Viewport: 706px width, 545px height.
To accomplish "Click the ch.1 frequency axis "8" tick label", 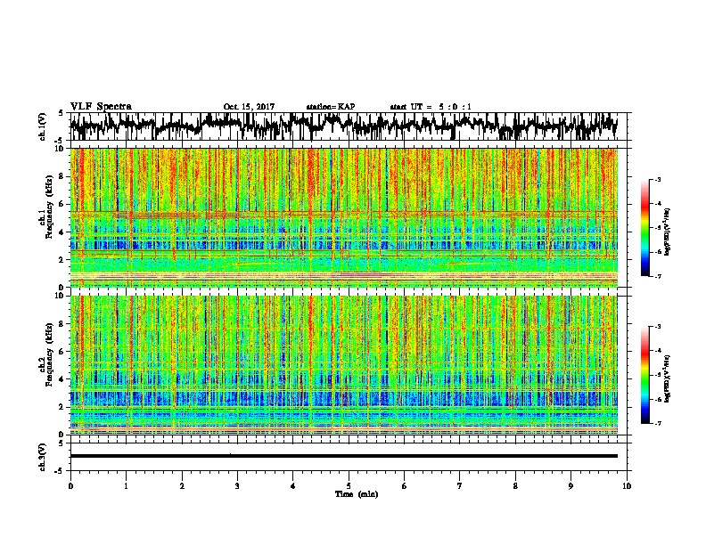I will (62, 176).
